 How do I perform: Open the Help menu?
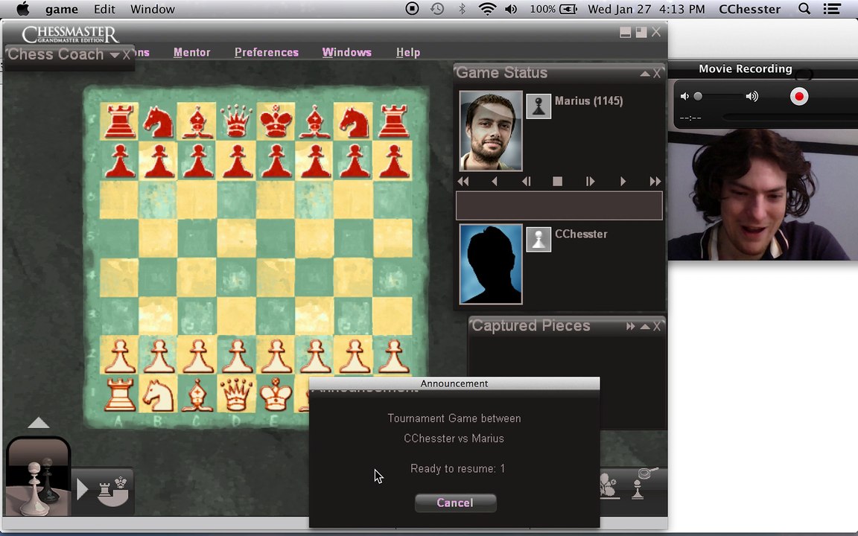pos(408,53)
